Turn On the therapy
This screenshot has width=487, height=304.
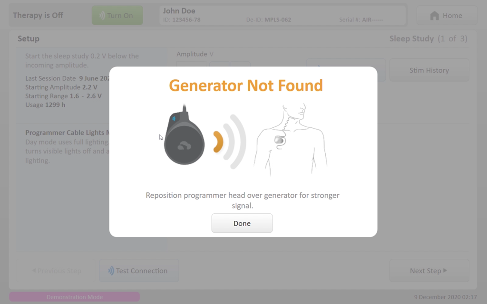tap(117, 15)
